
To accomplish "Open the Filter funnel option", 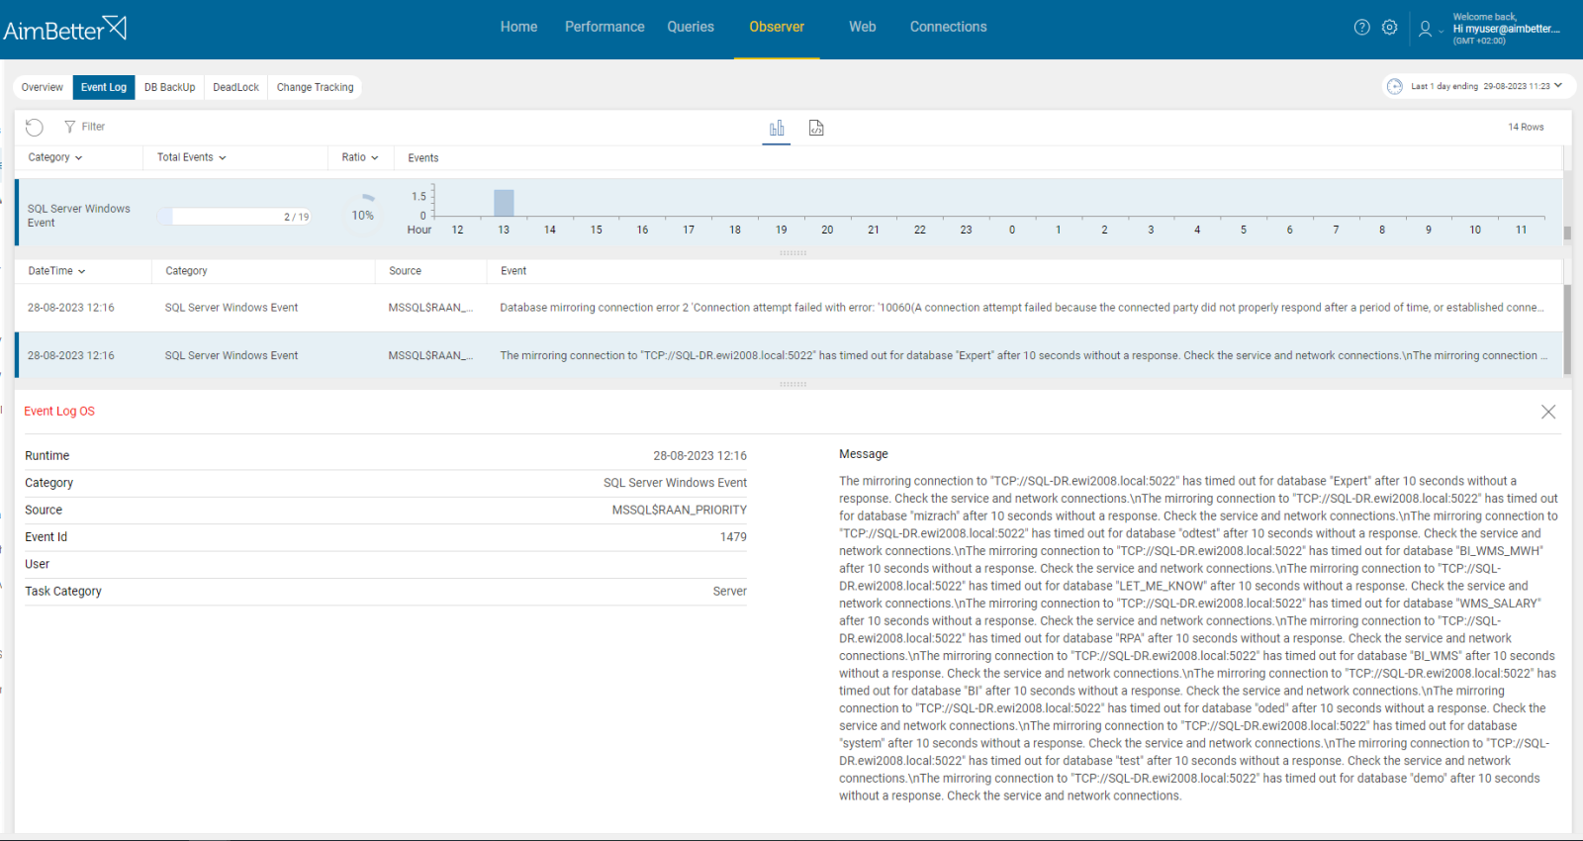I will (85, 127).
